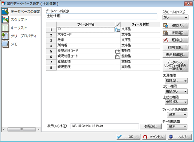Select the 大字コード field name cell
Image resolution: width=194 pixels, height=142 pixels.
86,35
